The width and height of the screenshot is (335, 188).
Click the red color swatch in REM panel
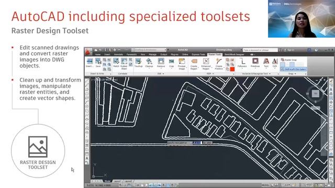(x=232, y=69)
